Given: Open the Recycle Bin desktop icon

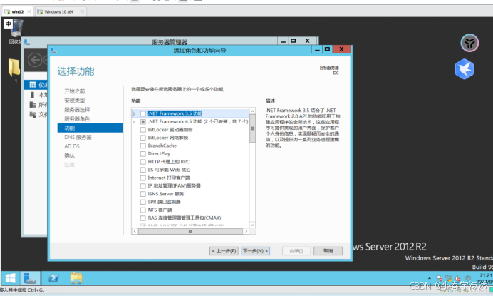Looking at the screenshot, I should pyautogui.click(x=16, y=29).
